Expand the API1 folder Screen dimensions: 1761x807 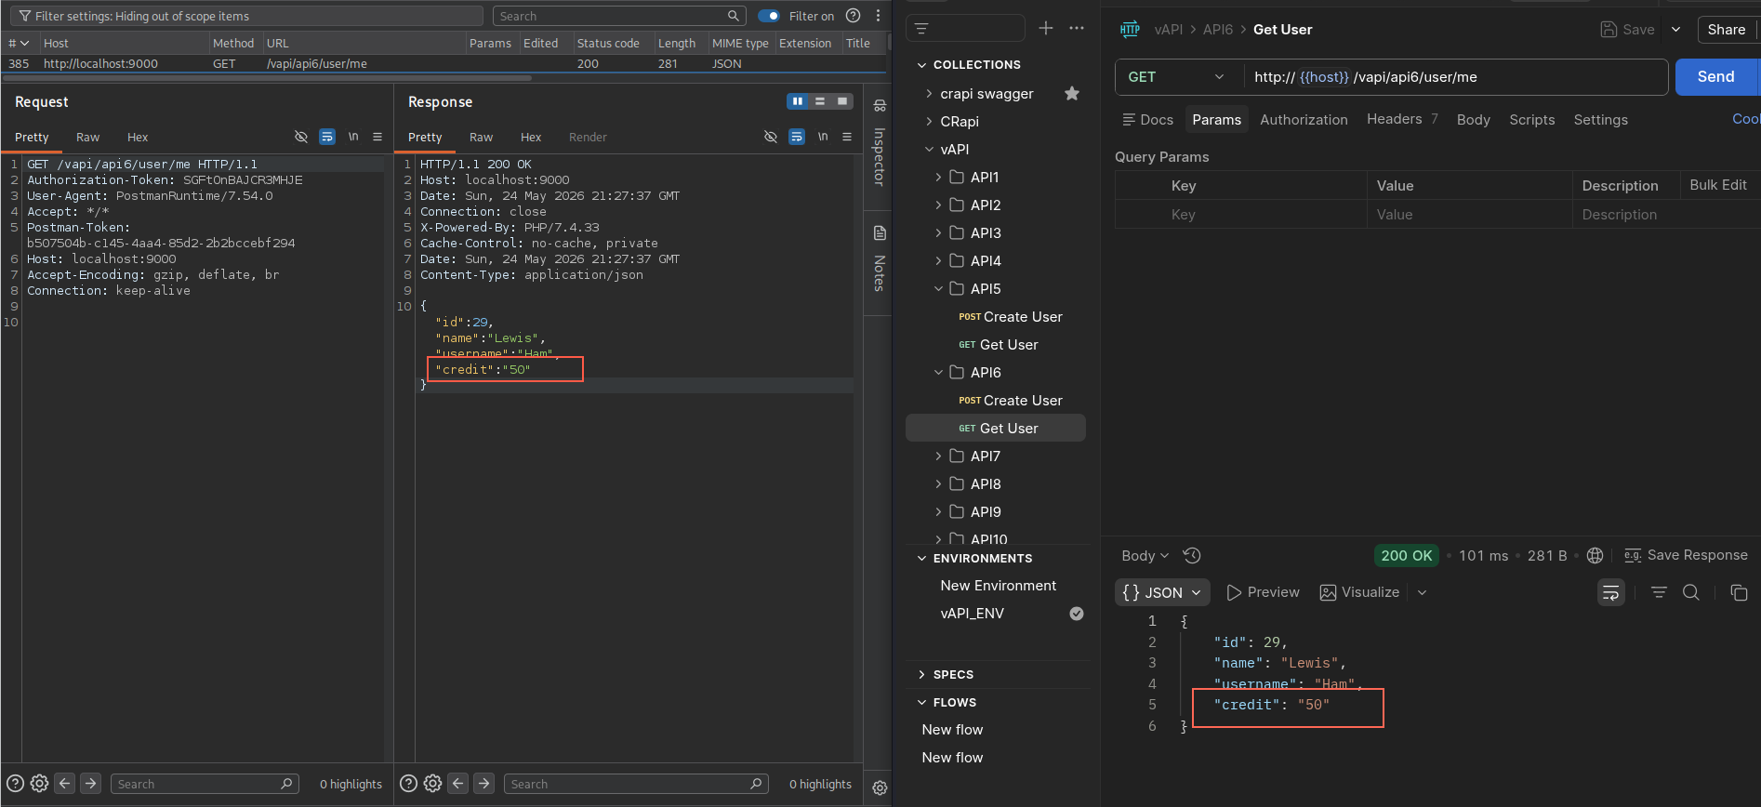[x=938, y=178]
